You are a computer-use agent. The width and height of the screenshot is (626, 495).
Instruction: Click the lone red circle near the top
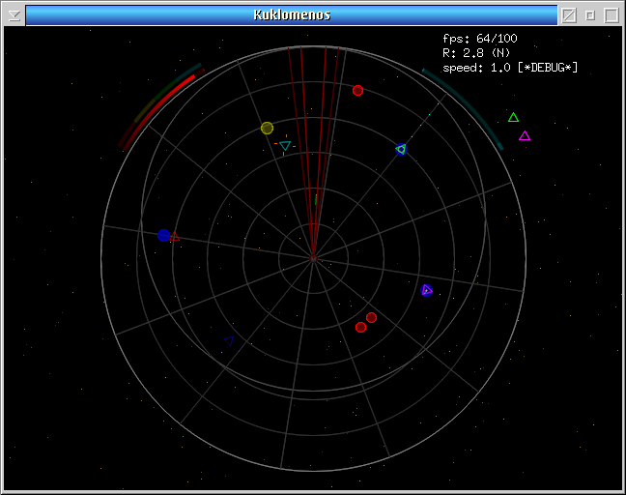tap(357, 91)
